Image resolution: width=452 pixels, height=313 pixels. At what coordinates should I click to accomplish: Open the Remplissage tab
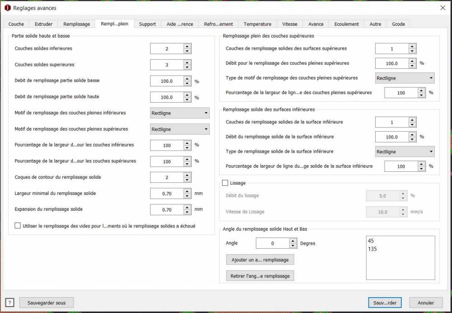click(x=77, y=24)
